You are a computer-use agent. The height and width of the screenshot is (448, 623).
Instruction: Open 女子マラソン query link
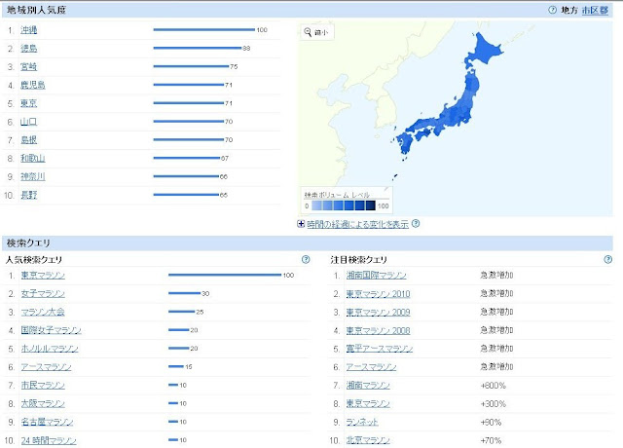click(x=43, y=293)
